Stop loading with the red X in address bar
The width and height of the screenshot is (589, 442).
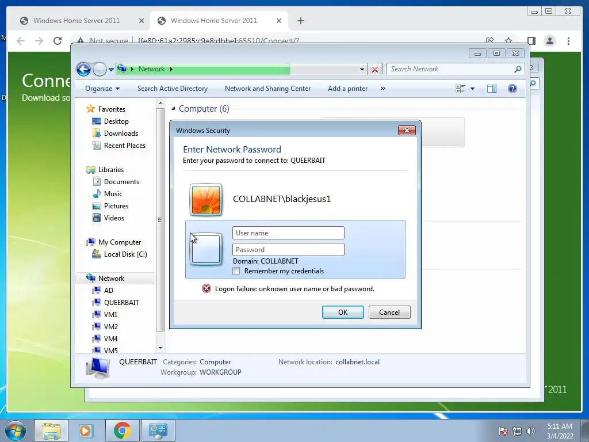pos(374,70)
